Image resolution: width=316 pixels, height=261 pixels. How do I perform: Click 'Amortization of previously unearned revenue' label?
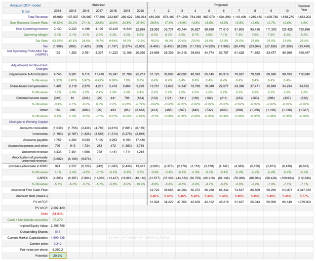coord(30,159)
